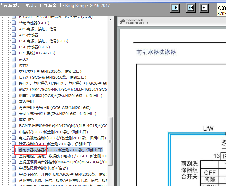Click the center split panel button

(x=191, y=8)
